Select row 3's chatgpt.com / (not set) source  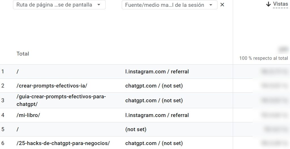coord(154,101)
